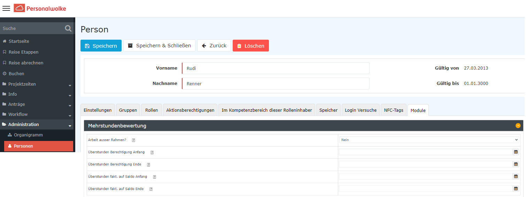The width and height of the screenshot is (526, 197).
Task: Open calendar for Überstunden Berechtigung Ende
Action: [516, 164]
